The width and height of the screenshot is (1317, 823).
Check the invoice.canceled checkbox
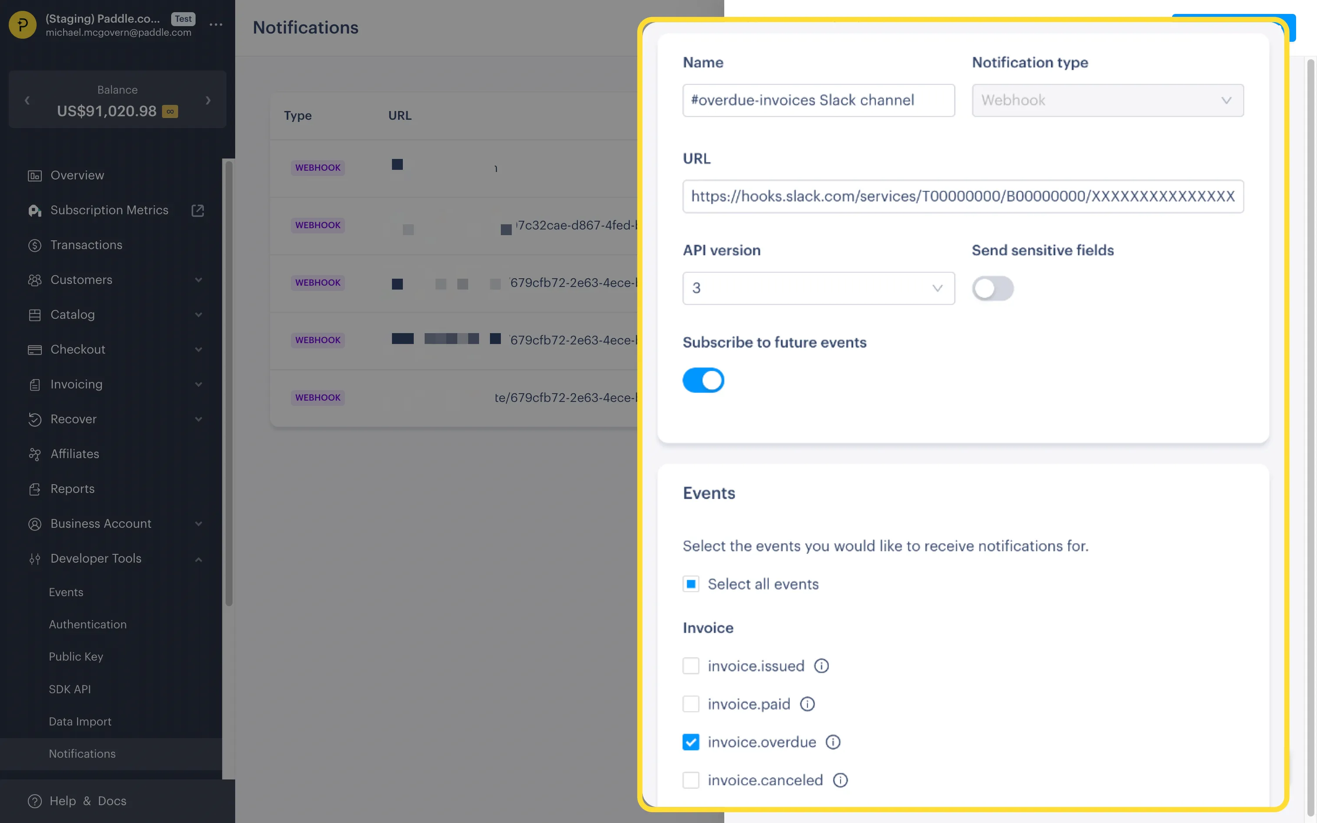[691, 780]
